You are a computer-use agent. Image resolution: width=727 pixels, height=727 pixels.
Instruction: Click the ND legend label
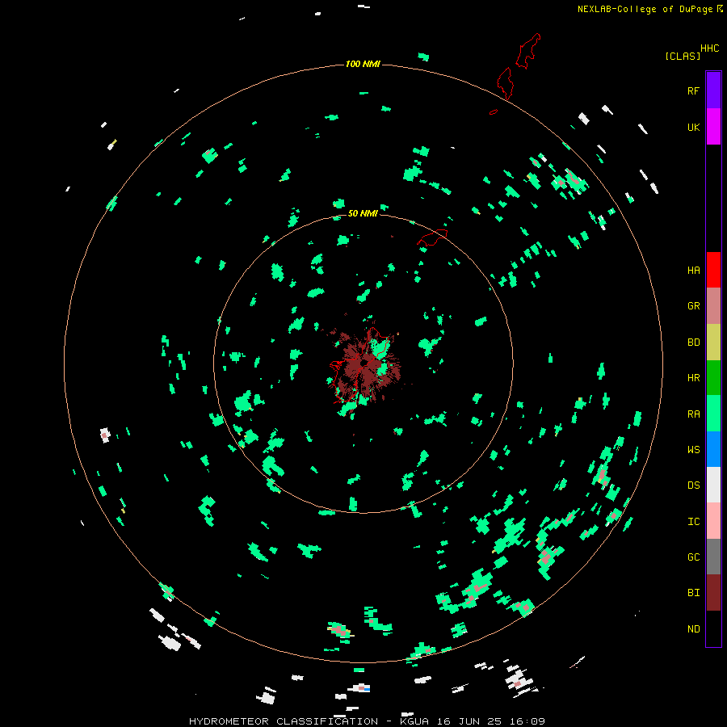point(693,629)
